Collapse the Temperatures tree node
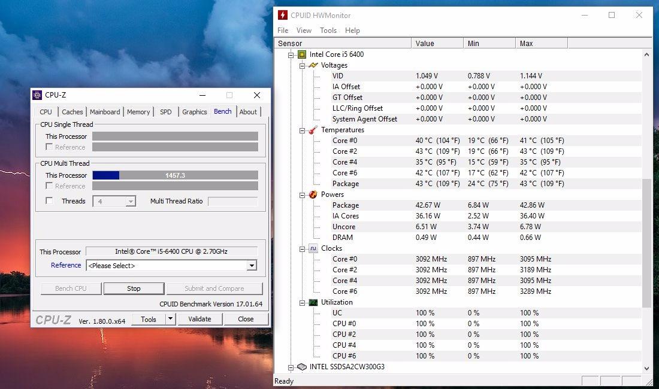 [x=302, y=130]
